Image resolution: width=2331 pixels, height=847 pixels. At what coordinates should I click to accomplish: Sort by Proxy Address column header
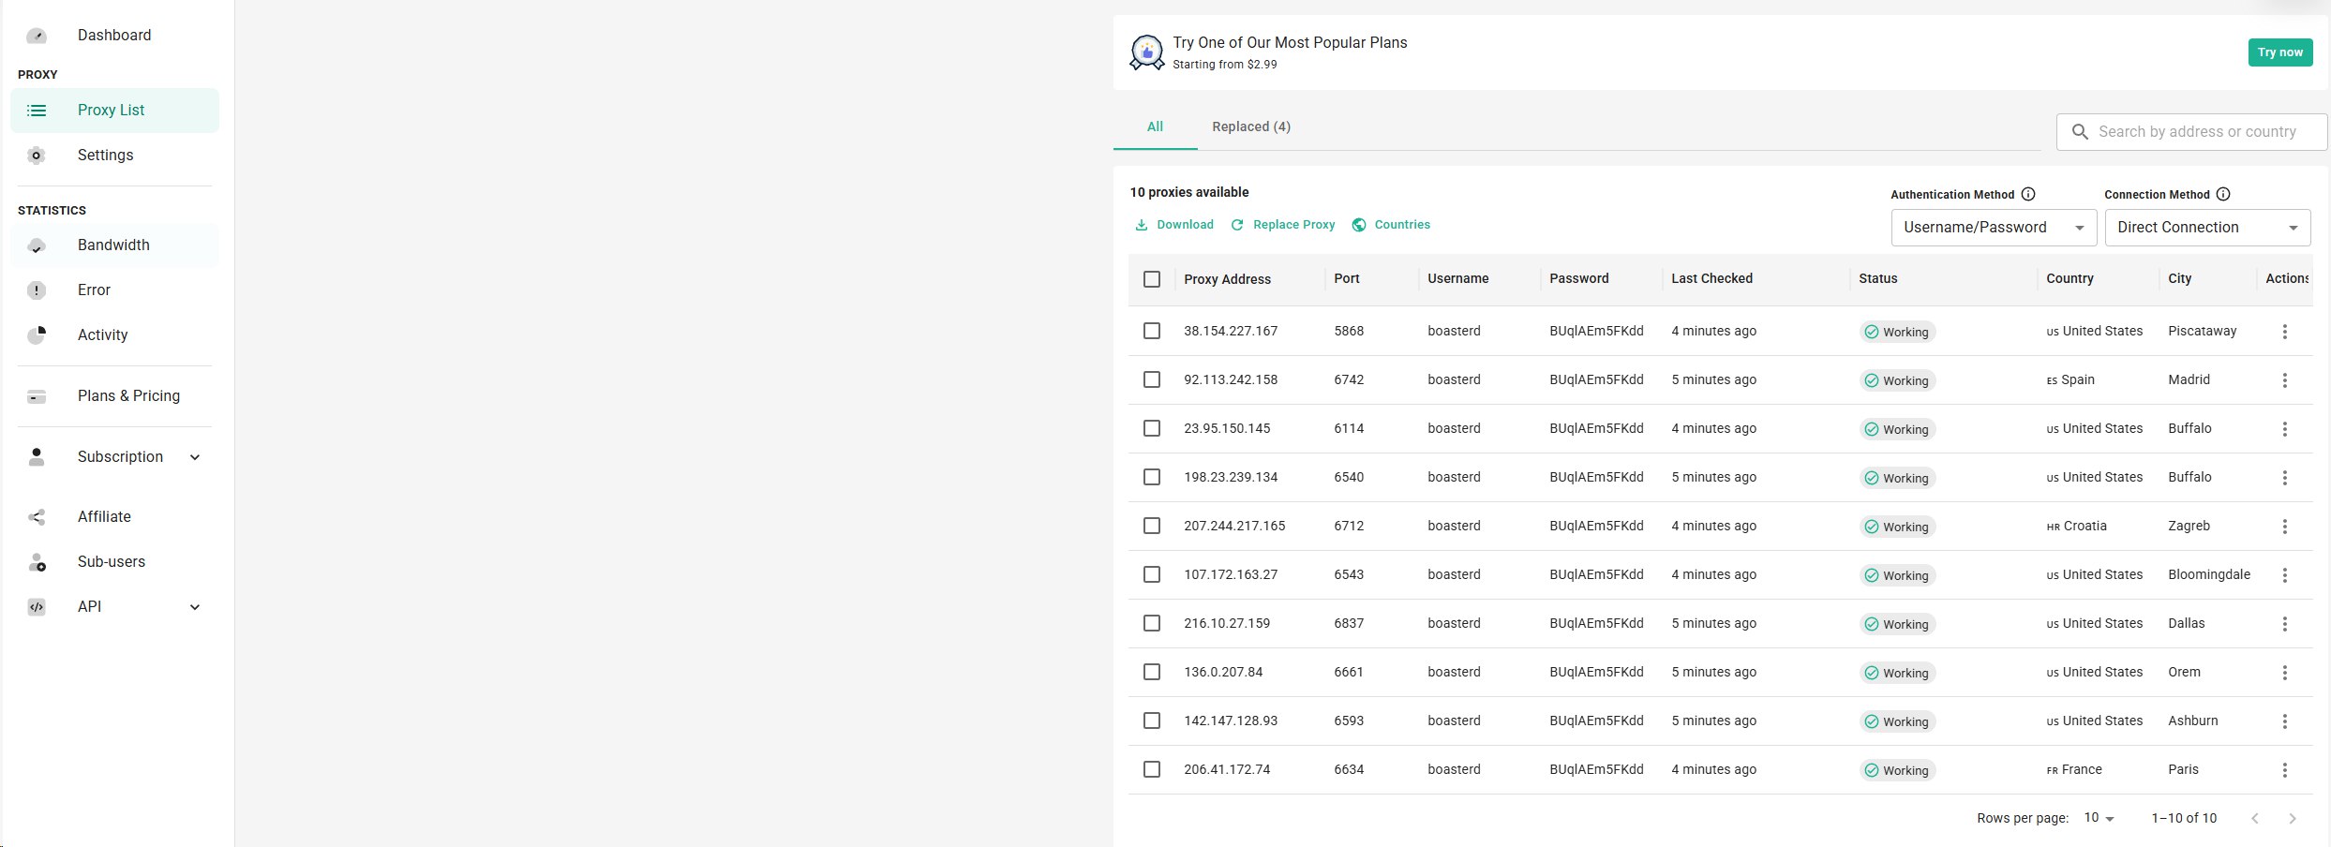(x=1227, y=279)
